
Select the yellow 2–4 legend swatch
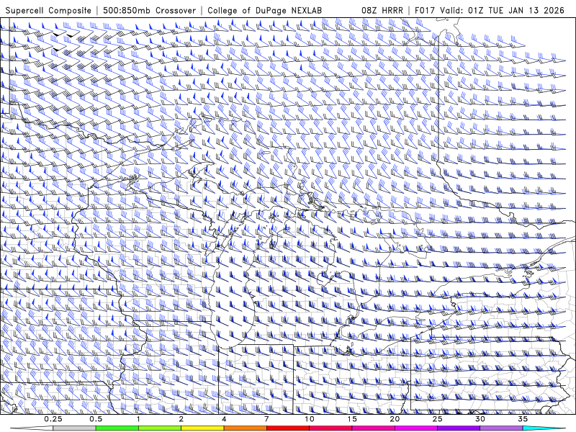point(202,428)
